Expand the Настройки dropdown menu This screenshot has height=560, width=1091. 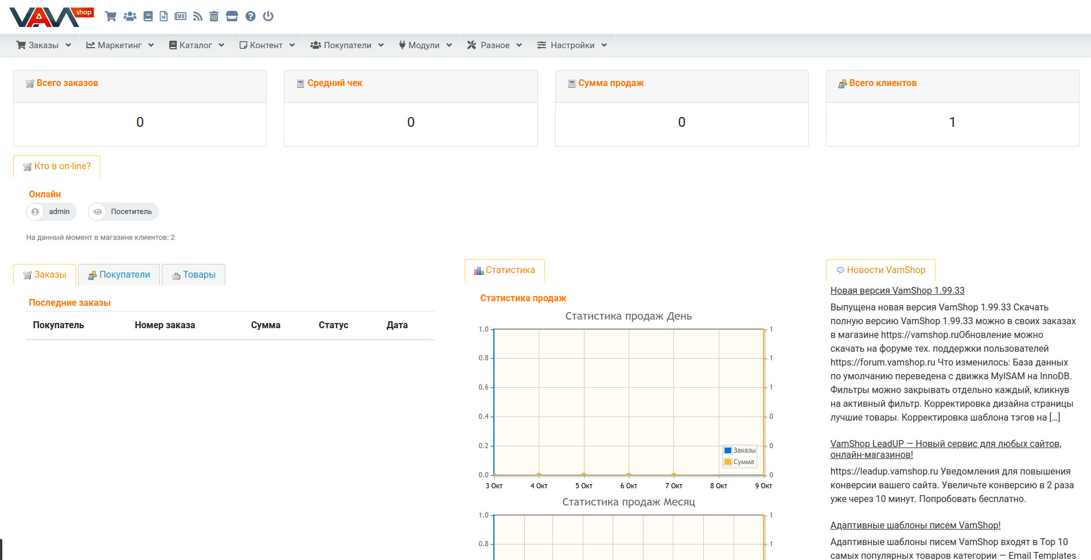[x=572, y=45]
